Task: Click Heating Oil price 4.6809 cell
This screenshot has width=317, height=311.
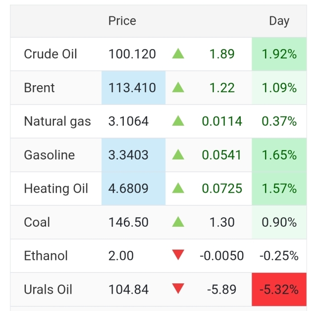Action: [x=128, y=189]
